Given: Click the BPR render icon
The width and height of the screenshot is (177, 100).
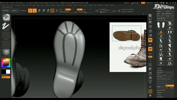Looking at the screenshot, I should 150,16.
